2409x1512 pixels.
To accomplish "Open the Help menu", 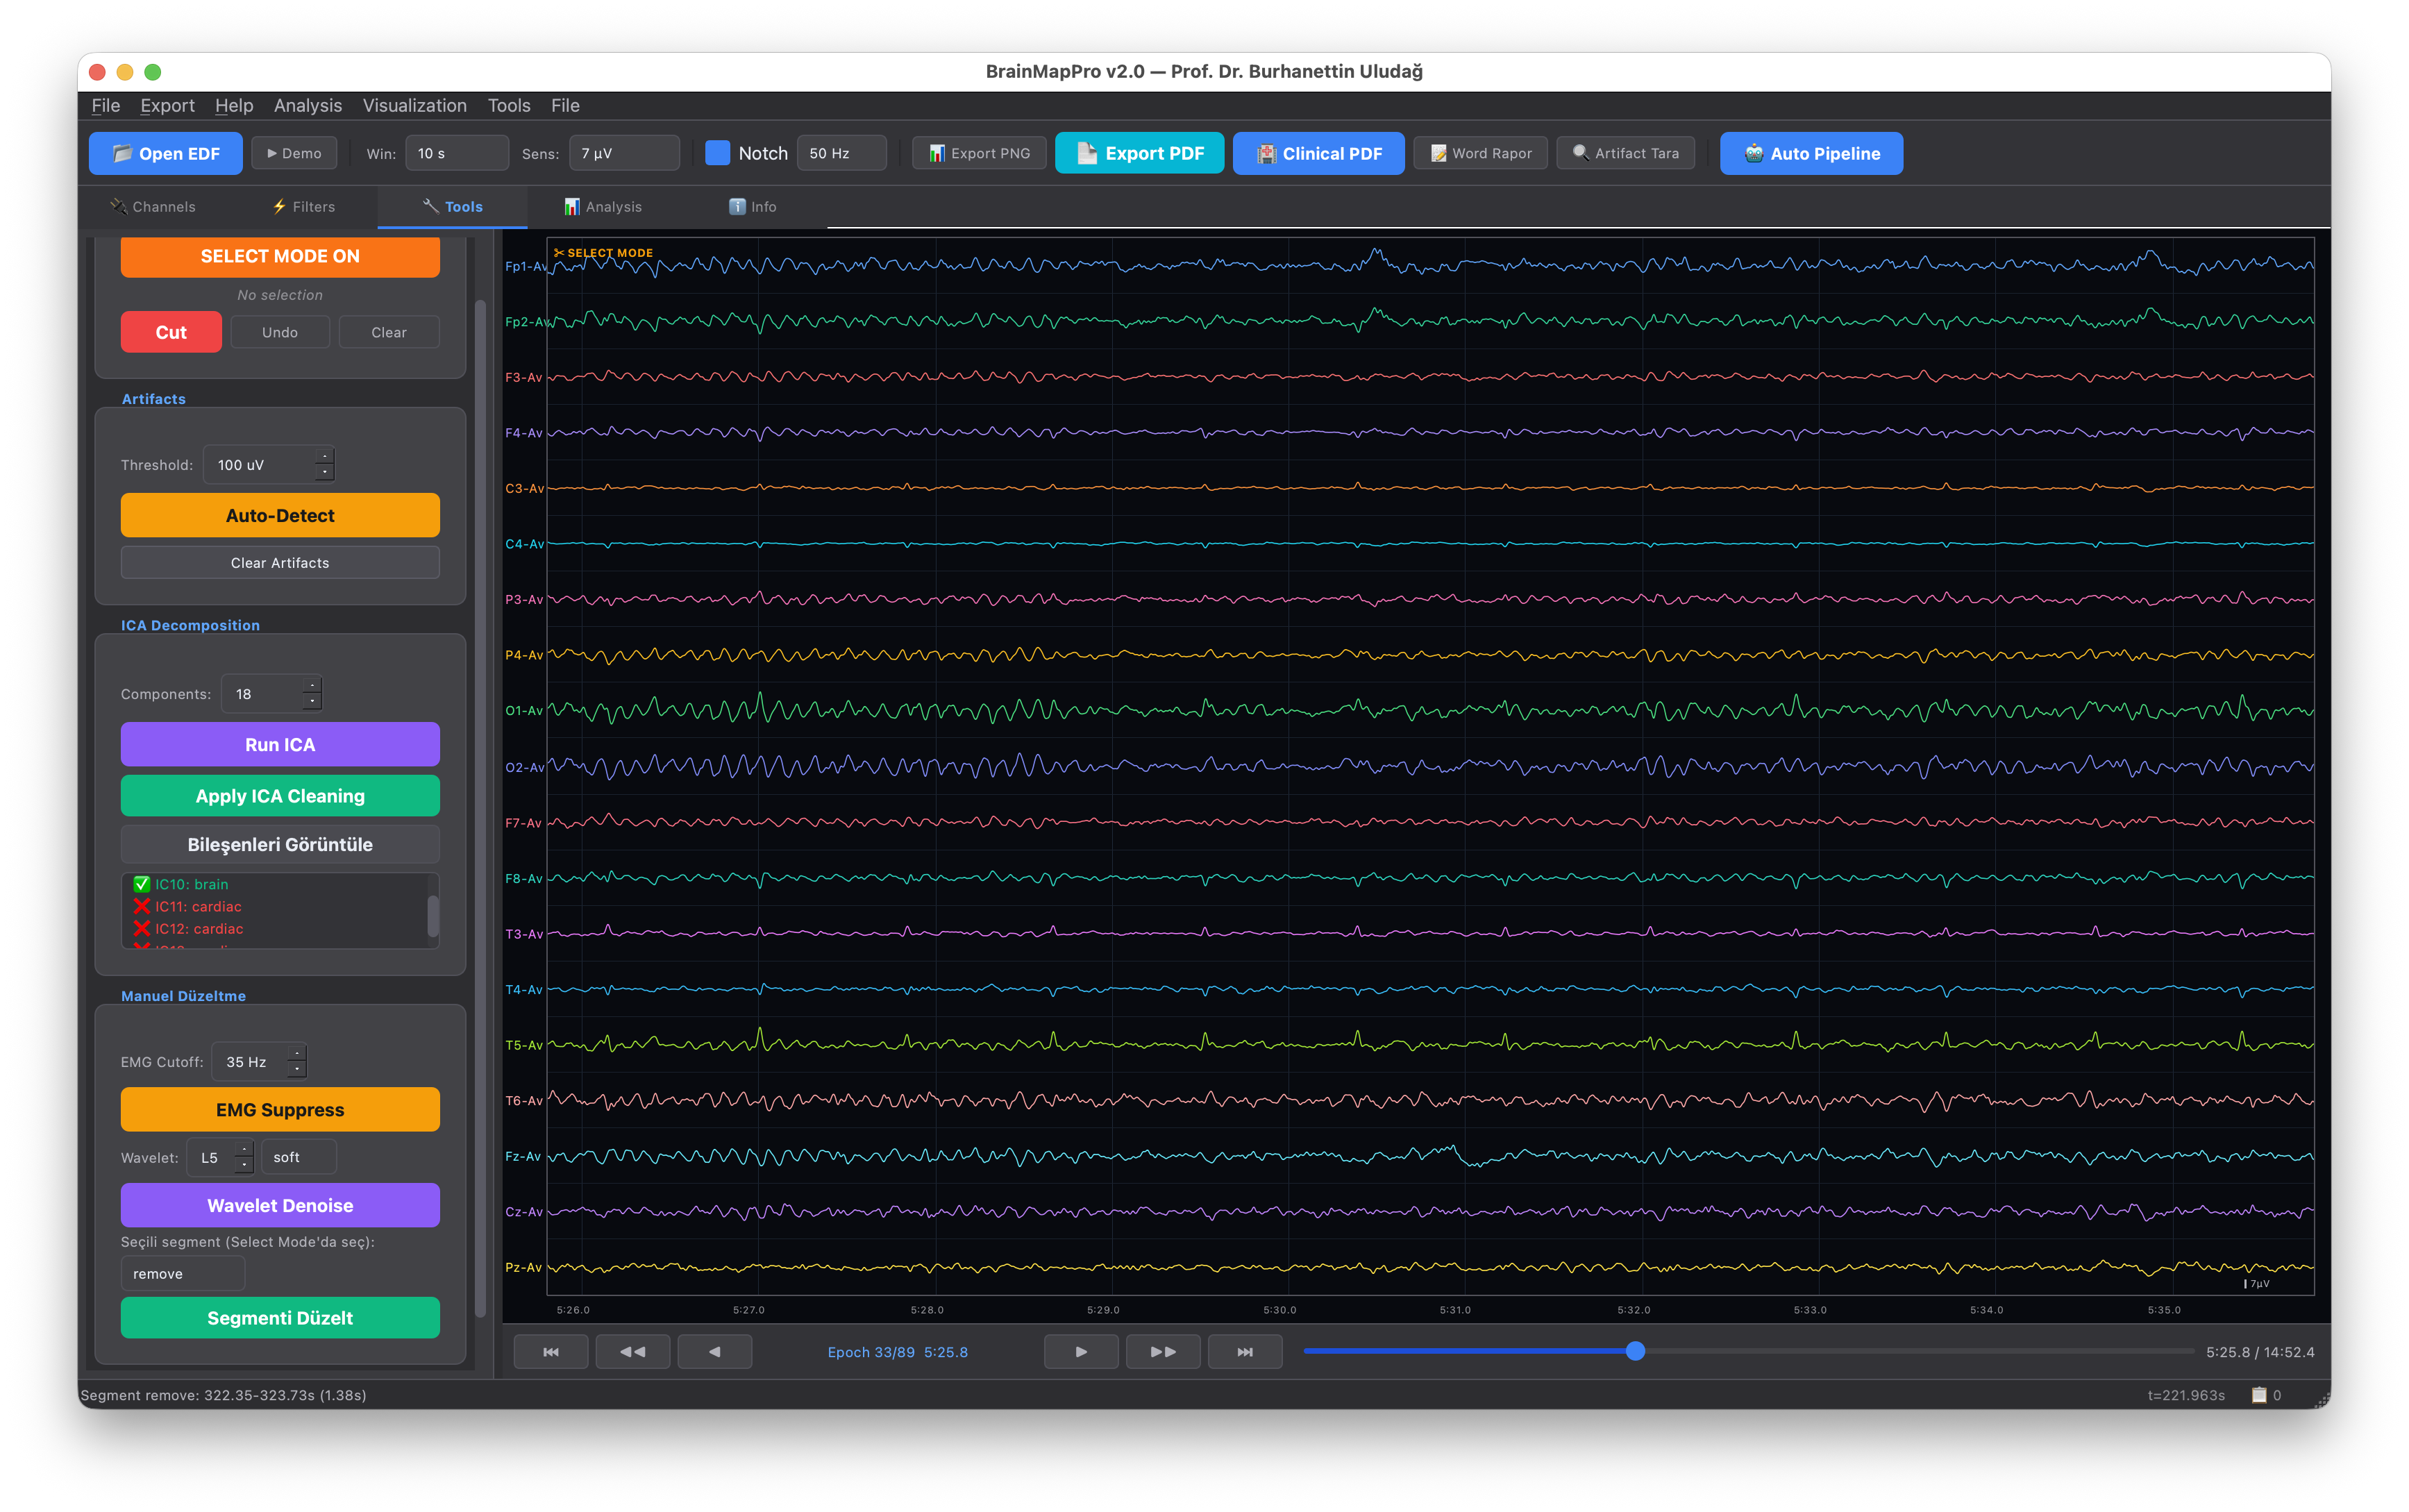I will pos(234,105).
